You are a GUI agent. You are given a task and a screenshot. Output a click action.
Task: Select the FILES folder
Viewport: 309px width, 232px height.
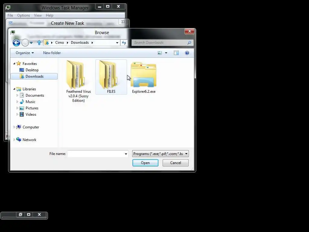(111, 77)
